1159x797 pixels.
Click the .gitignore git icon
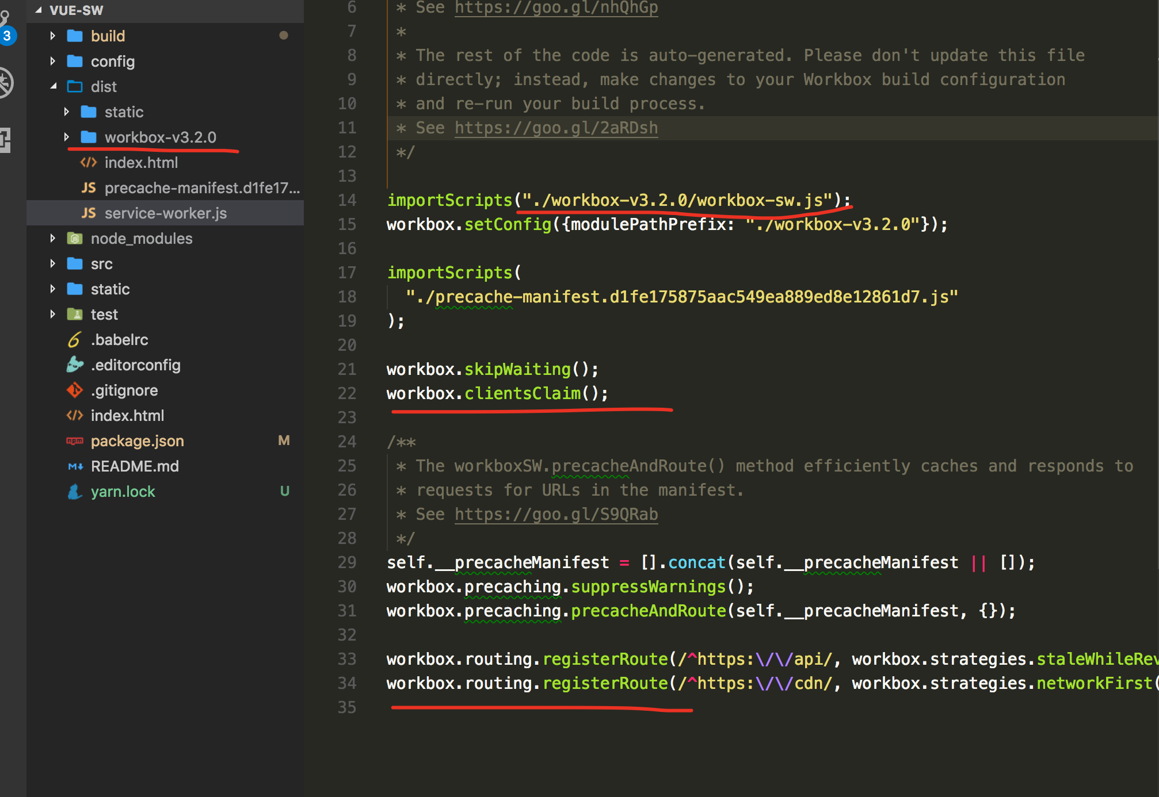(x=75, y=390)
